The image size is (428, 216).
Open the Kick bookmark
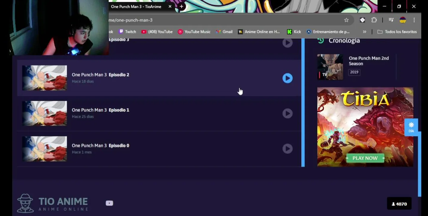tap(294, 31)
